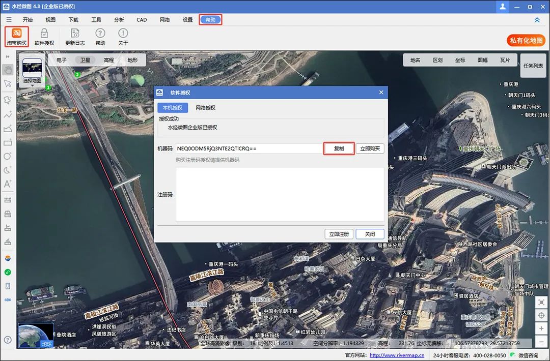The height and width of the screenshot is (361, 550).
Task: Zoom out with the minus map button
Action: coord(541,341)
